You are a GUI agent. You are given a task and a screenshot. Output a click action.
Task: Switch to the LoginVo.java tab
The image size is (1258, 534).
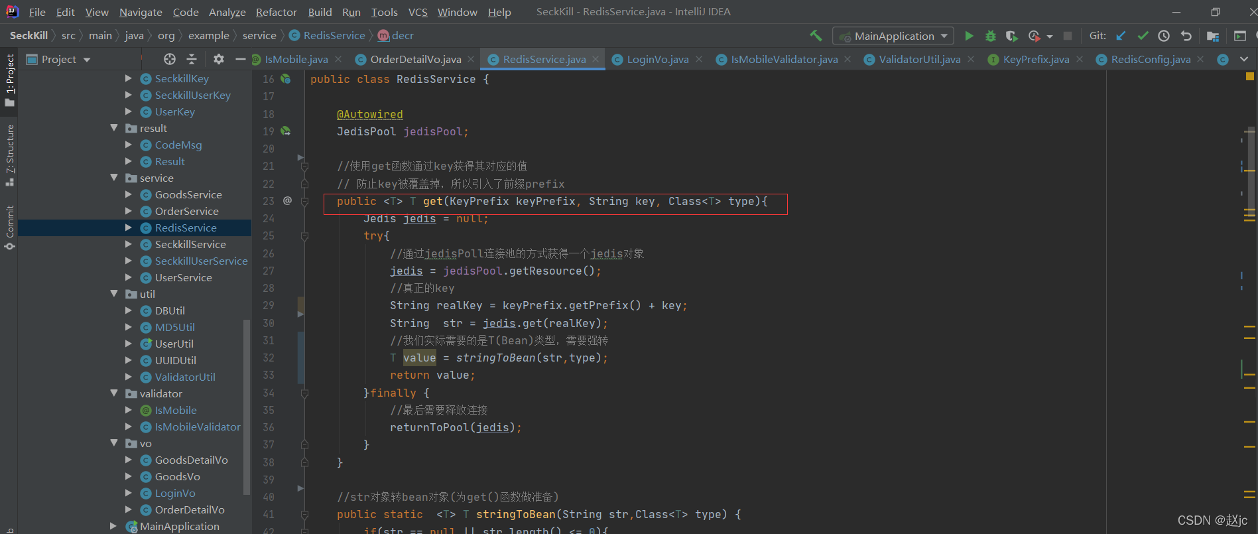click(658, 60)
